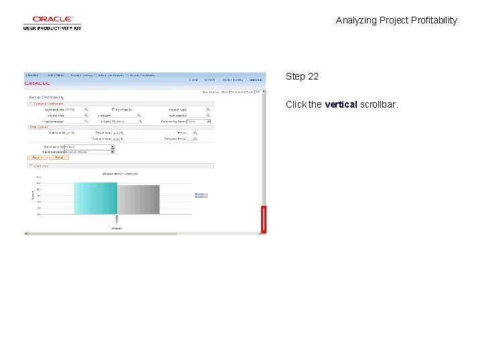482x361 pixels.
Task: Open the Worklist link
Action: [x=210, y=80]
